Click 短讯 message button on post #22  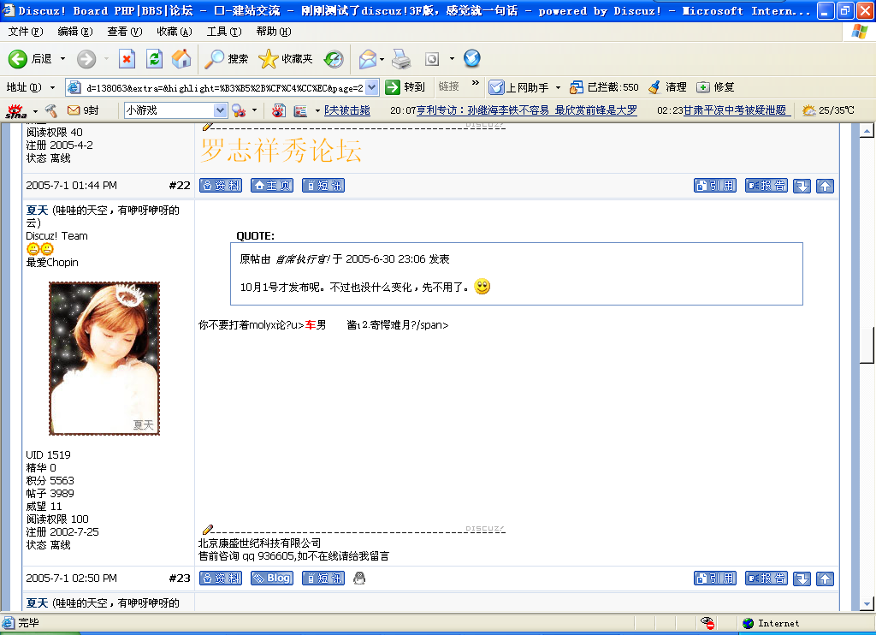[x=323, y=186]
